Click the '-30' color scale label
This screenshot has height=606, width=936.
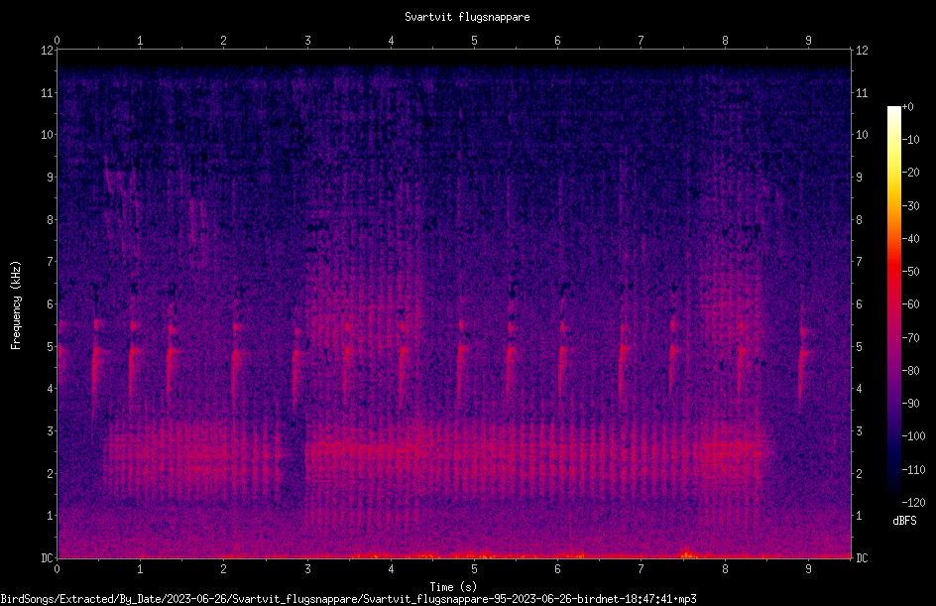[910, 206]
